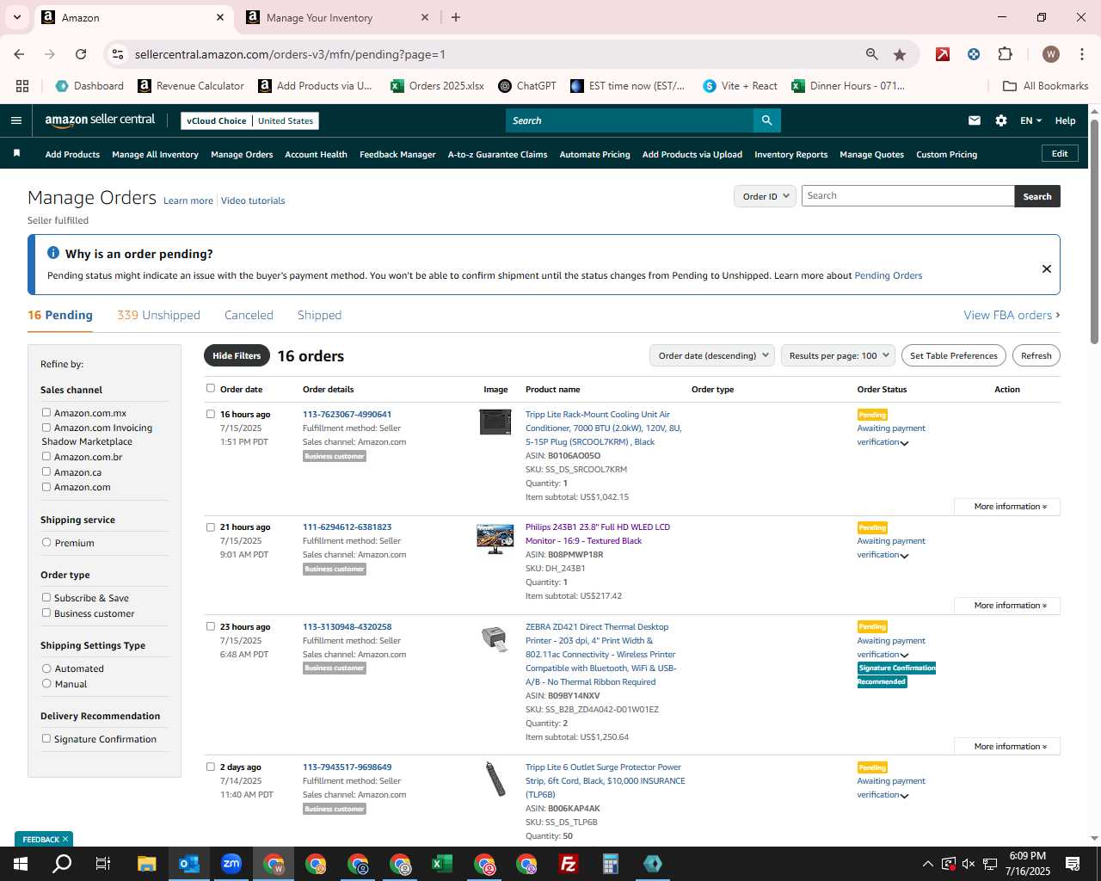Image resolution: width=1101 pixels, height=881 pixels.
Task: Select the Premium shipping service radio
Action: [46, 543]
